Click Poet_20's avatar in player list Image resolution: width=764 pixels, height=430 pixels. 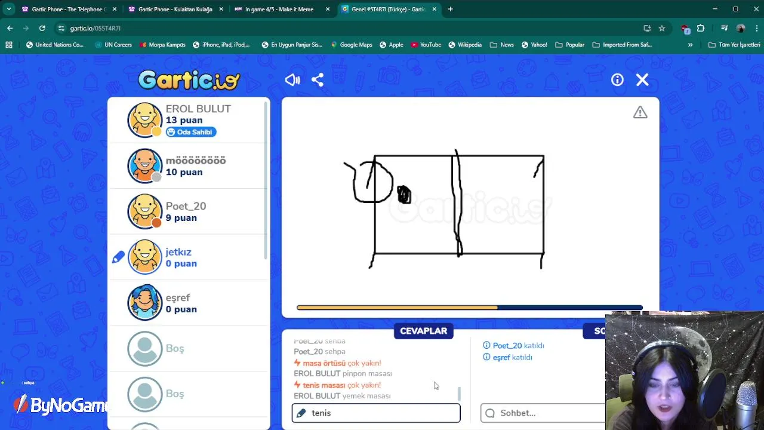coord(145,211)
